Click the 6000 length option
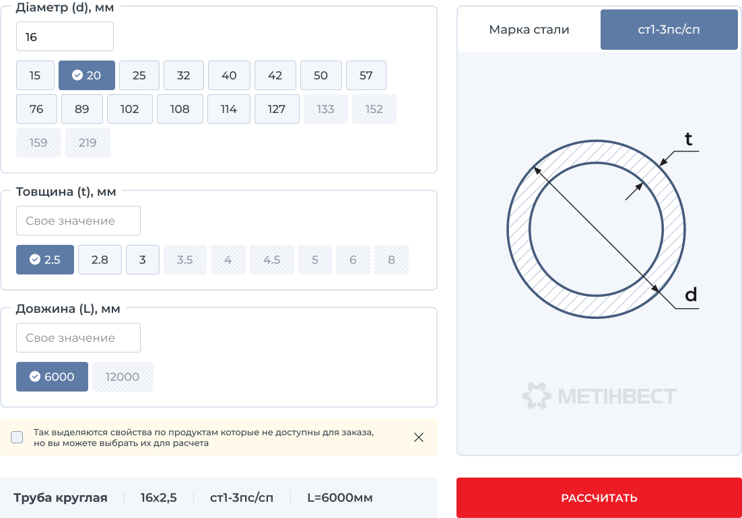 tap(52, 377)
